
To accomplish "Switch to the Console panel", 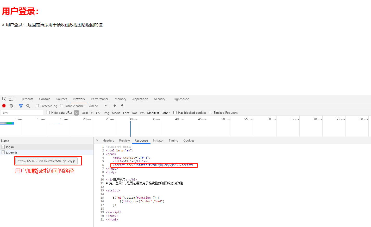I will [x=45, y=99].
